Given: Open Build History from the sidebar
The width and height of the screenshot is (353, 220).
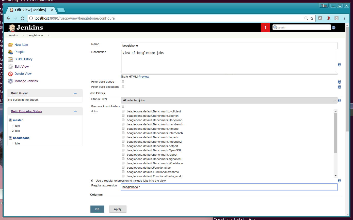Looking at the screenshot, I should (x=23, y=59).
